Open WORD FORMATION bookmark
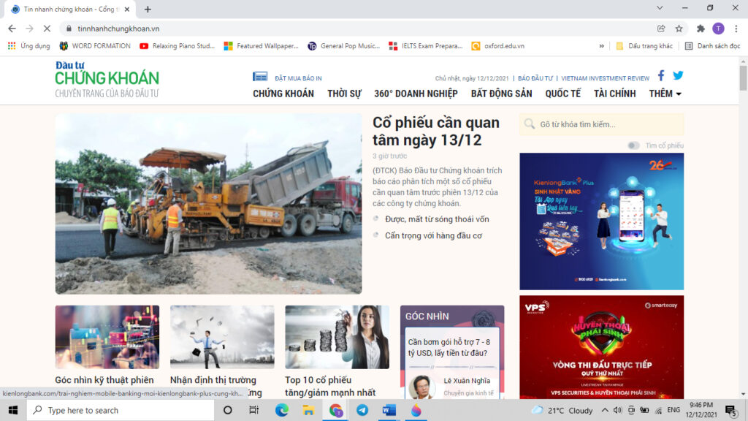Screen dimensions: 748x421 click(x=94, y=46)
